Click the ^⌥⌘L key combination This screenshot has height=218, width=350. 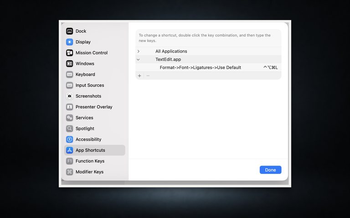(271, 68)
